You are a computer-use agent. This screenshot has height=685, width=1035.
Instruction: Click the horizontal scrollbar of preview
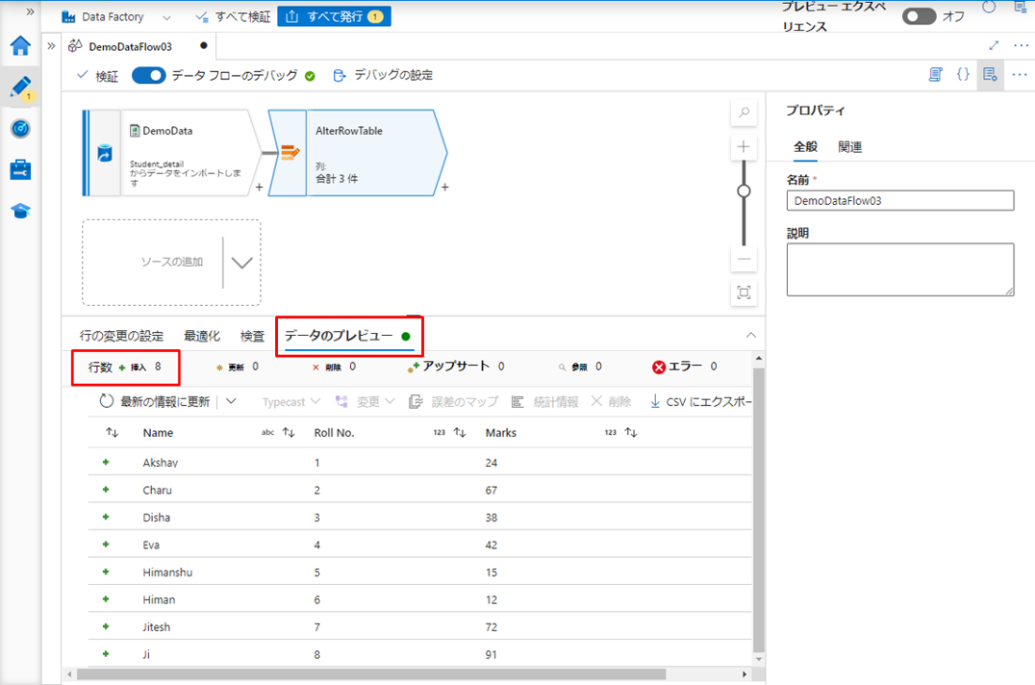point(371,674)
